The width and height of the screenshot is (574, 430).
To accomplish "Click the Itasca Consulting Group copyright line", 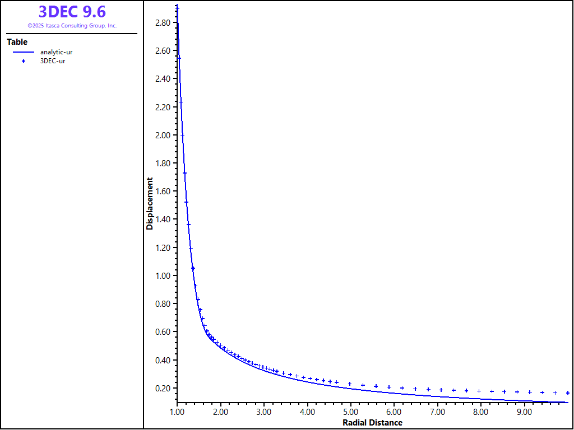I will coord(72,26).
